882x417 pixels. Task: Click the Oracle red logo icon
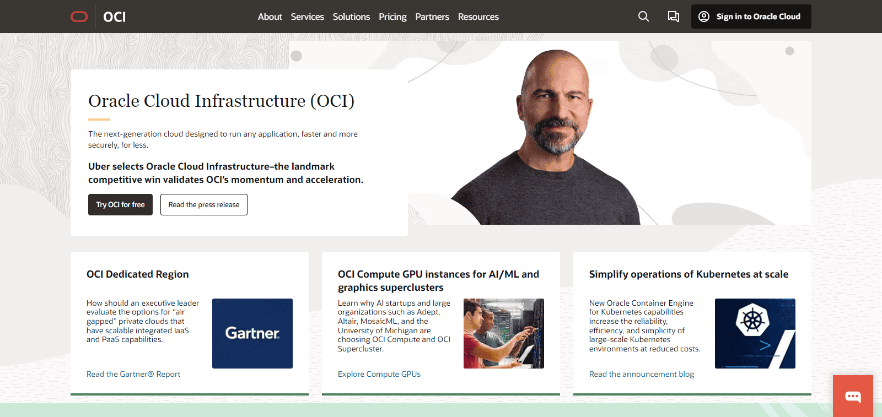79,17
